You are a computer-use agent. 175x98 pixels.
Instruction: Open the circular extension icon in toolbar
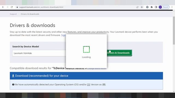point(147,7)
